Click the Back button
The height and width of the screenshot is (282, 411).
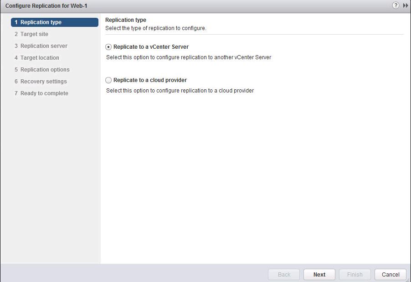pyautogui.click(x=284, y=274)
